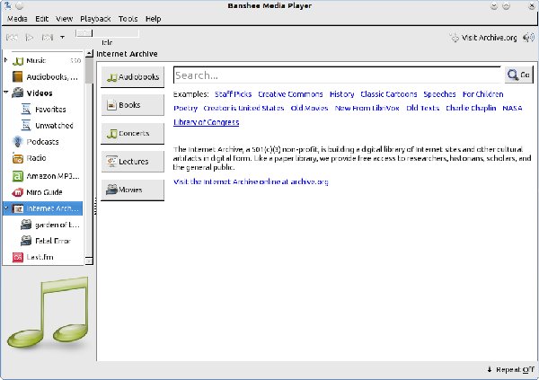Click the previous track button
This screenshot has width=539, height=380.
tap(12, 37)
